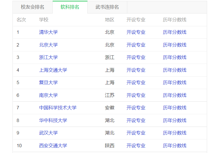The image size is (219, 153).
Task: Click rank number 10
Action: tap(19, 146)
